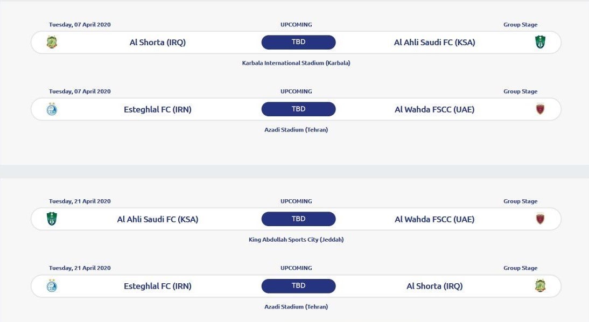The height and width of the screenshot is (322, 589).
Task: Click Esteghlal crest in 07 April match
Action: click(x=52, y=109)
